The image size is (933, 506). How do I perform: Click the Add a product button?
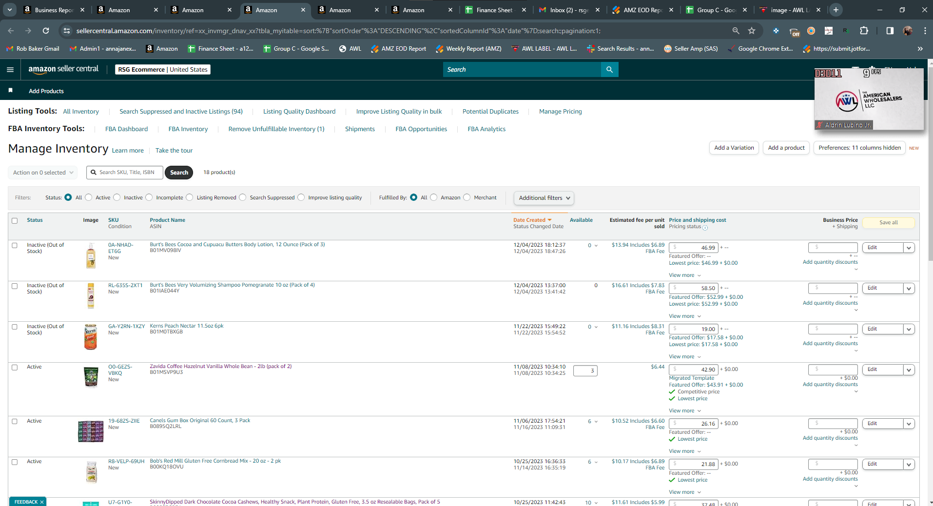pos(786,148)
